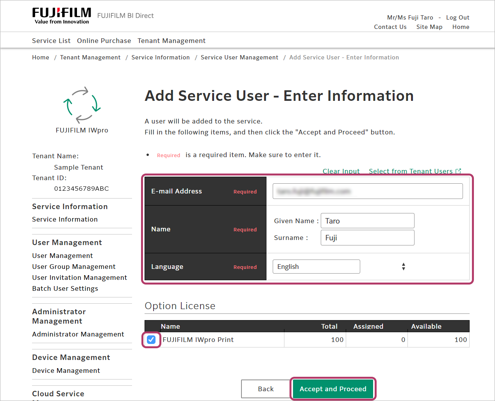495x401 pixels.
Task: Open the Site Map link
Action: coord(429,27)
